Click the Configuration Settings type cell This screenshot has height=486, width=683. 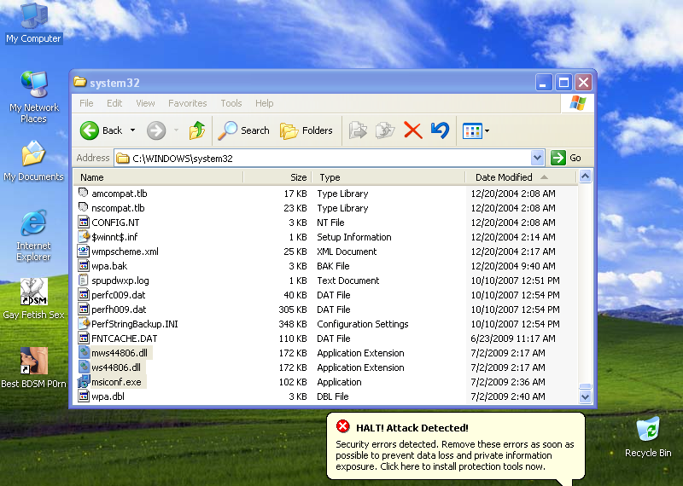(363, 324)
